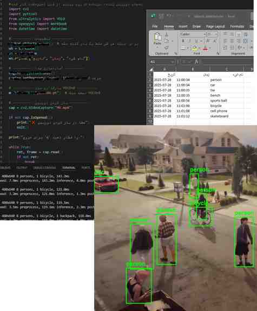
Task: Click the Select All corner triangle
Action: coord(151,70)
